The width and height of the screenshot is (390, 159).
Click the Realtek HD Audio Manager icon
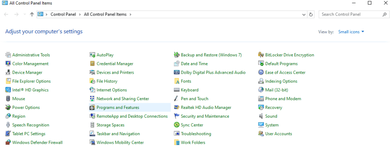click(177, 108)
